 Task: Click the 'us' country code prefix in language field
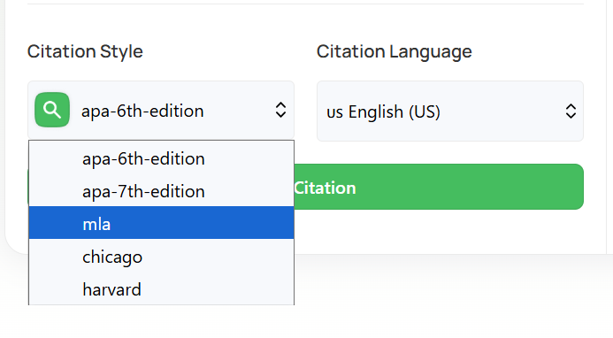tap(334, 112)
